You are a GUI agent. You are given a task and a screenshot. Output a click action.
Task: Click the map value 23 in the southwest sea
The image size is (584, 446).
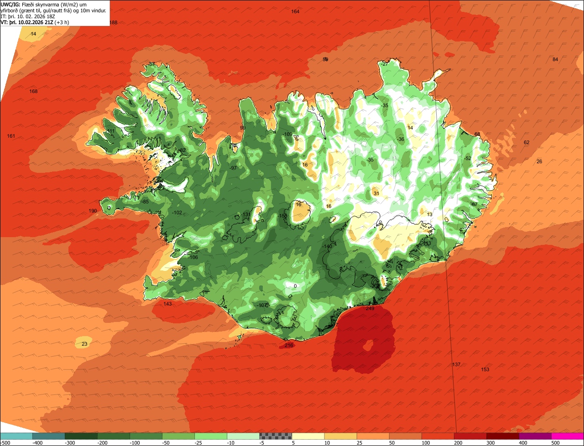(x=84, y=344)
